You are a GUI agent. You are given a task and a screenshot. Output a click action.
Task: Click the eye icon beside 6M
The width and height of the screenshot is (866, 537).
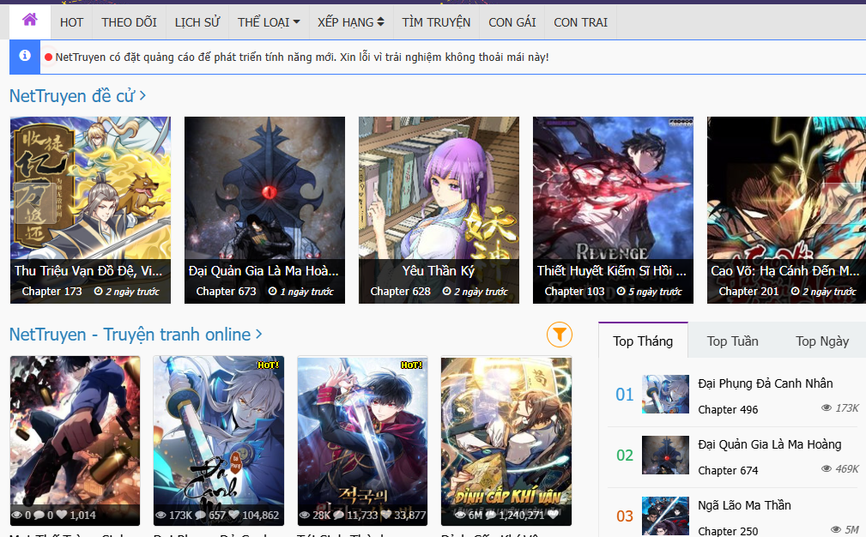(461, 515)
